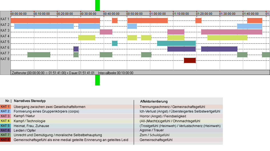
Task: Click the 00:30:00:00 timeline marker
Action: coord(88,14)
